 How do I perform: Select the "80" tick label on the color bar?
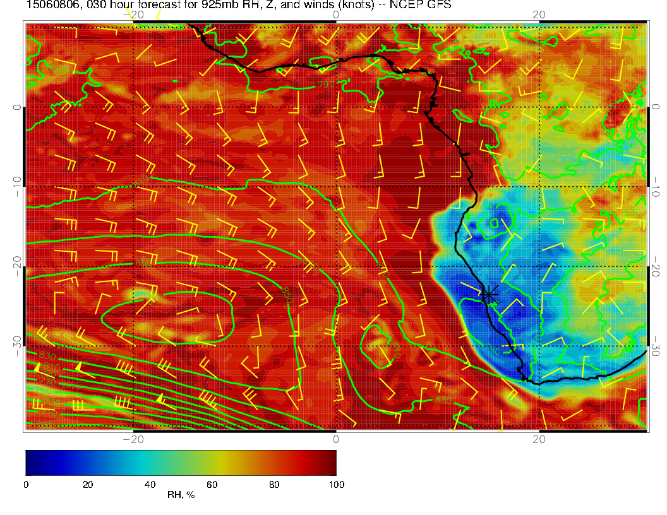pyautogui.click(x=274, y=485)
